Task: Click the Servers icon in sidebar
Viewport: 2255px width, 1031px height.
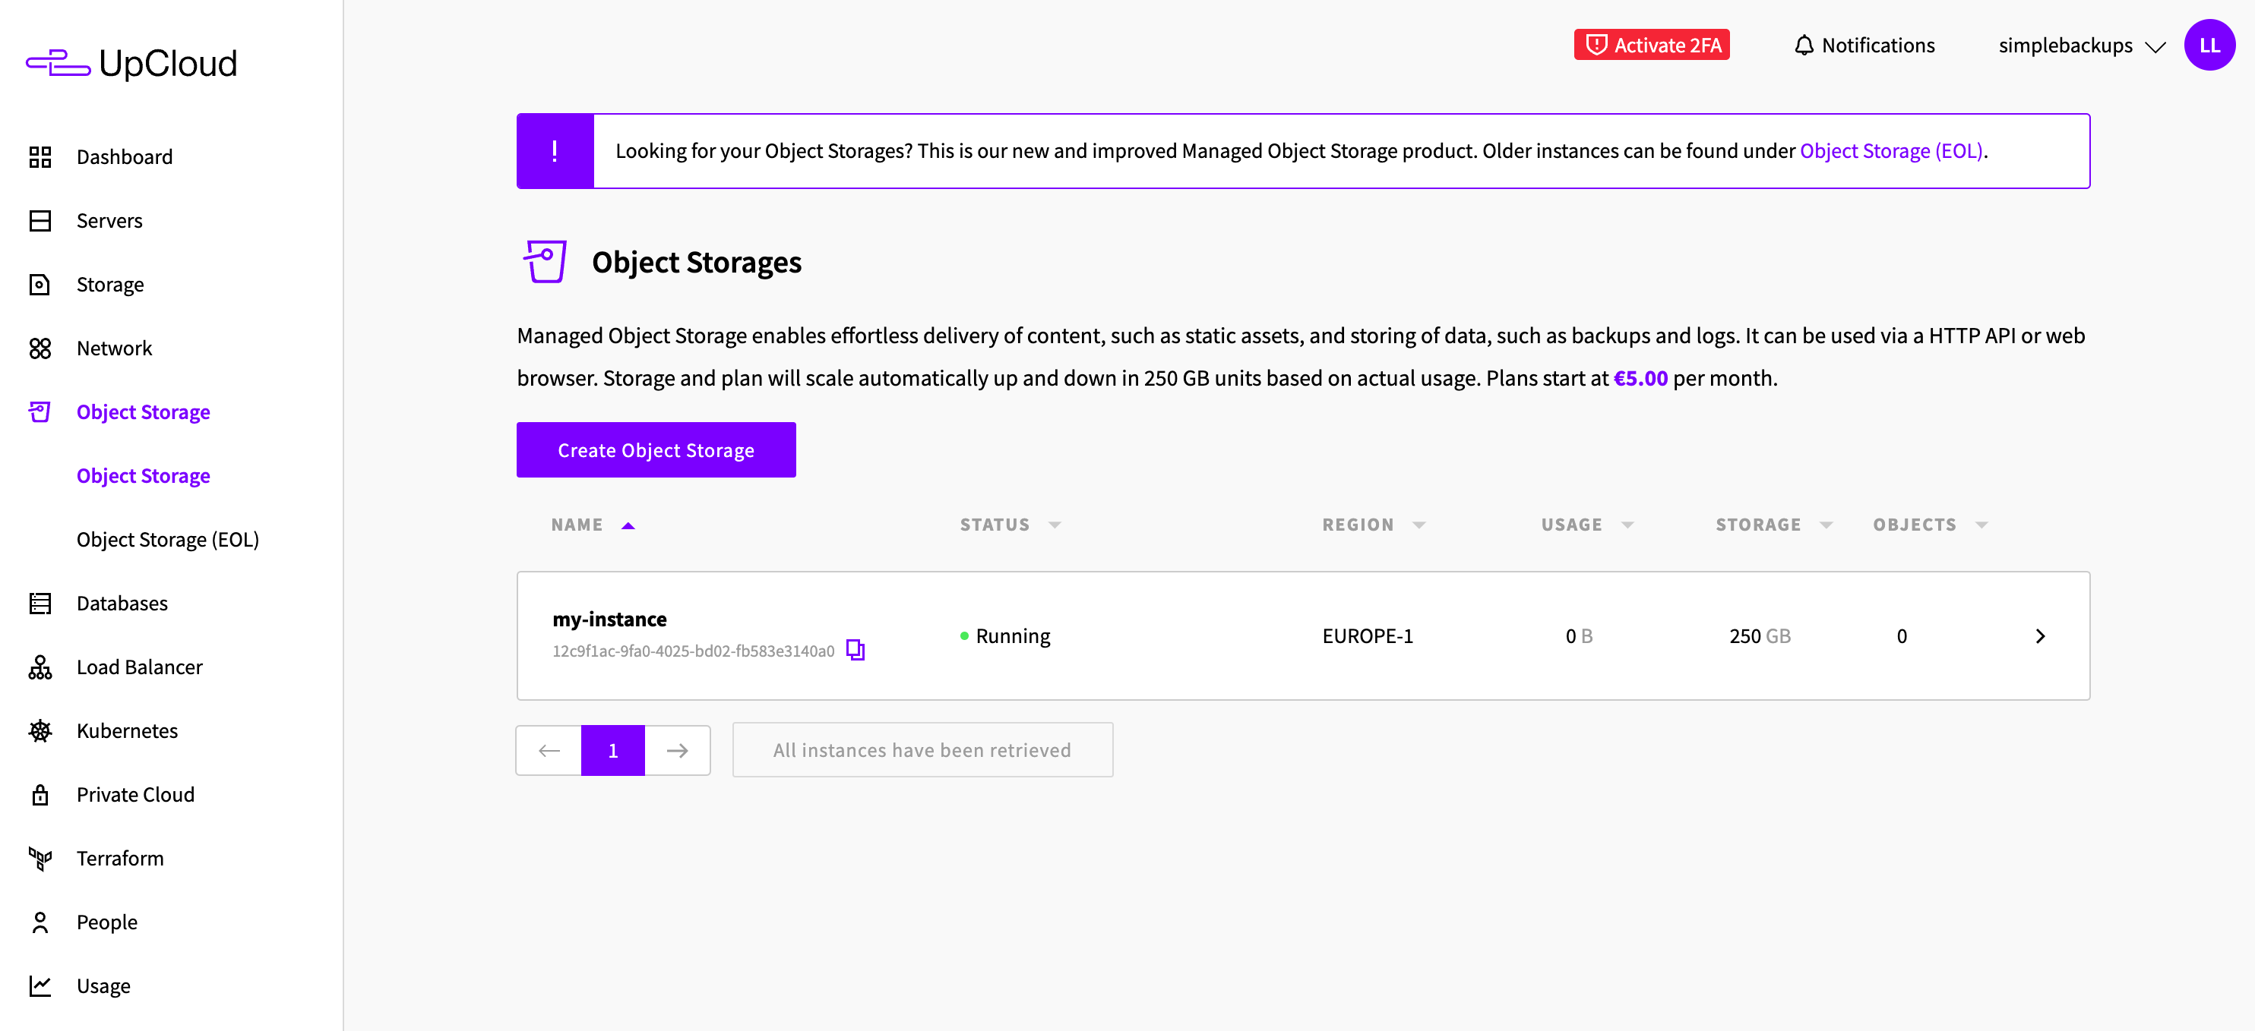Action: tap(40, 220)
